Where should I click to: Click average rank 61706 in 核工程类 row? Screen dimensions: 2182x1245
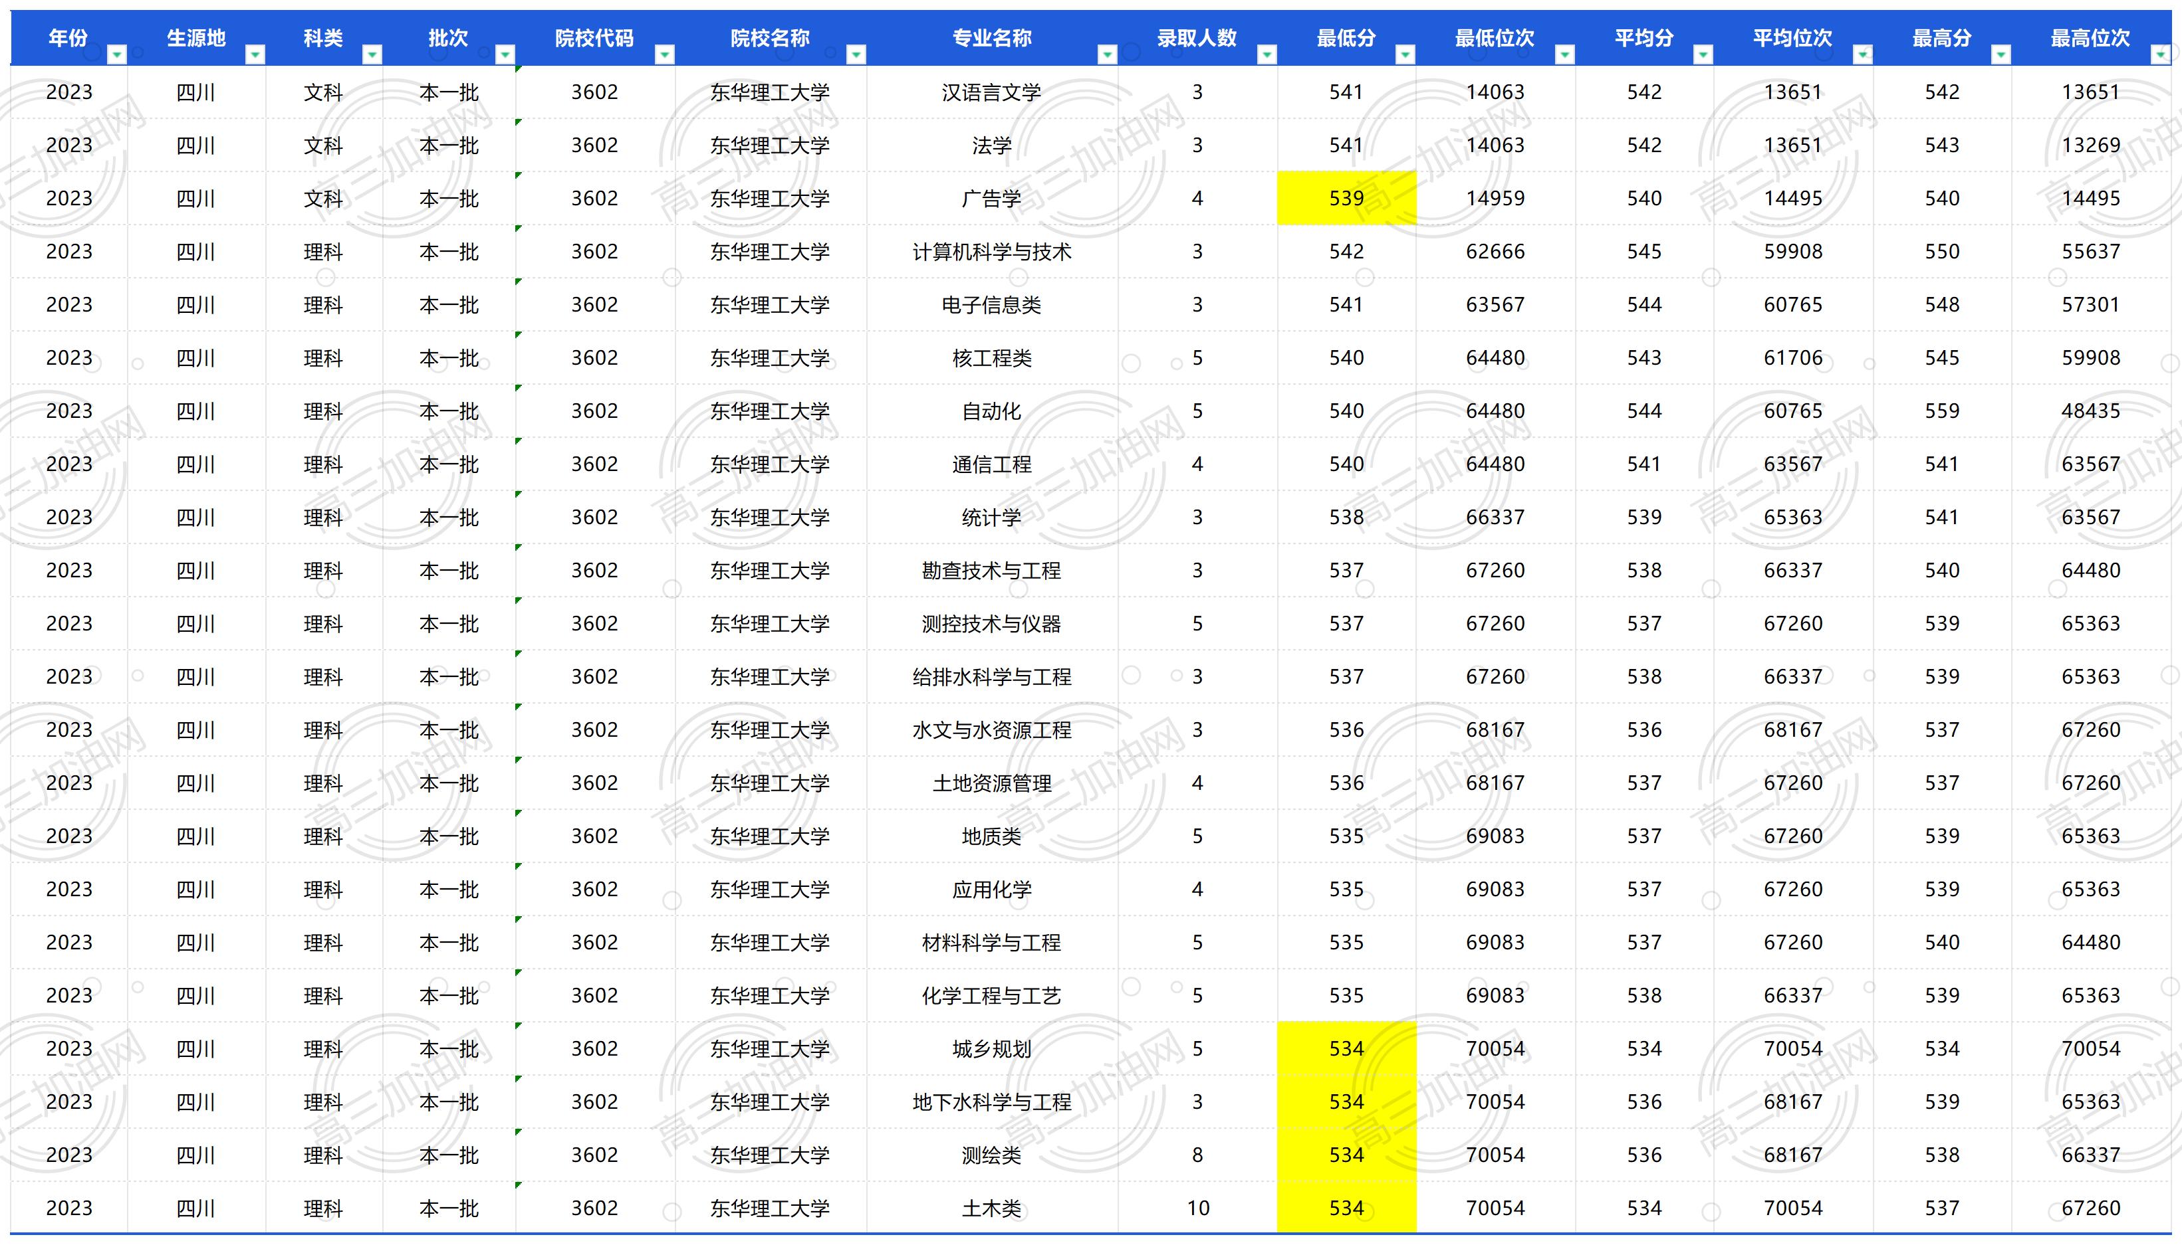[1794, 357]
